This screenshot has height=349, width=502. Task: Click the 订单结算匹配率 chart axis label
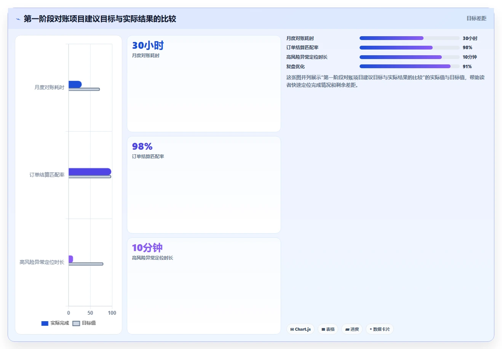point(47,175)
